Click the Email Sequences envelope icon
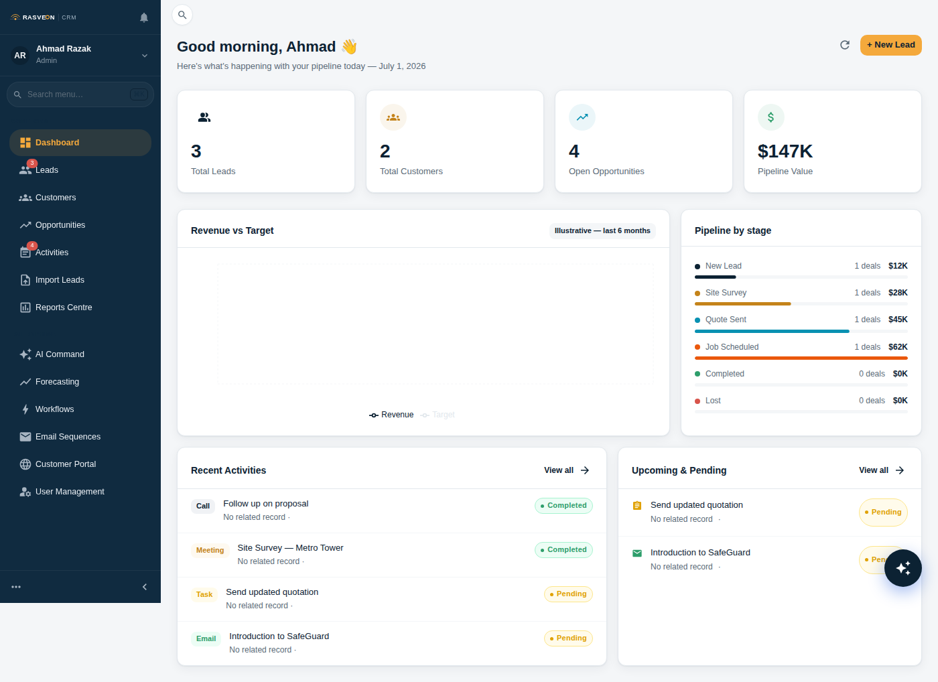Viewport: 938px width, 682px height. coord(25,437)
